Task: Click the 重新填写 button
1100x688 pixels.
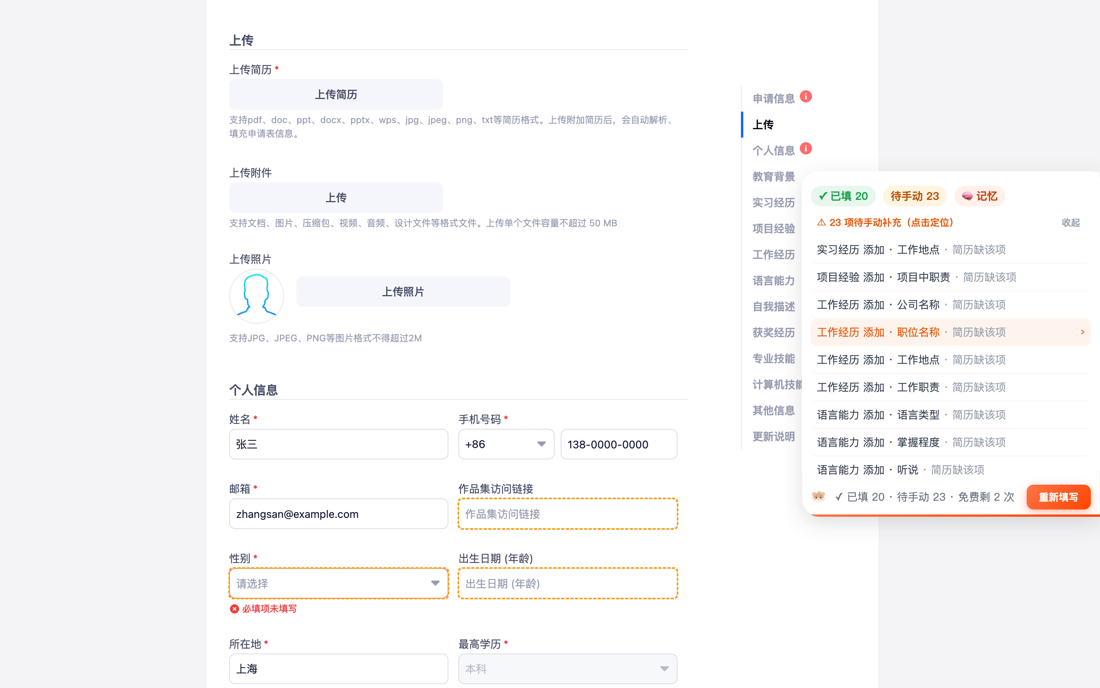Action: click(1058, 497)
